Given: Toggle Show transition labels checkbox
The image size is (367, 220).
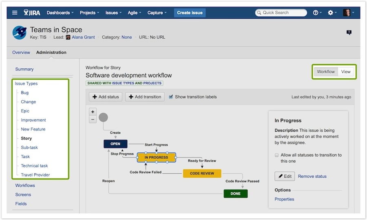Looking at the screenshot, I should (171, 97).
